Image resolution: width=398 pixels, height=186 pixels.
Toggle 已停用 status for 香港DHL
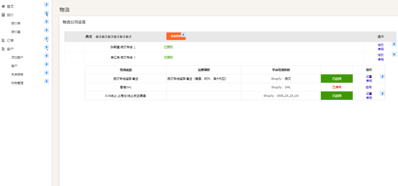[337, 87]
